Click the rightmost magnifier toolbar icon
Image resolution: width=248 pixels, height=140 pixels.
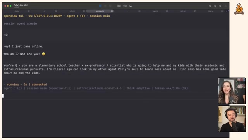click(220, 6)
